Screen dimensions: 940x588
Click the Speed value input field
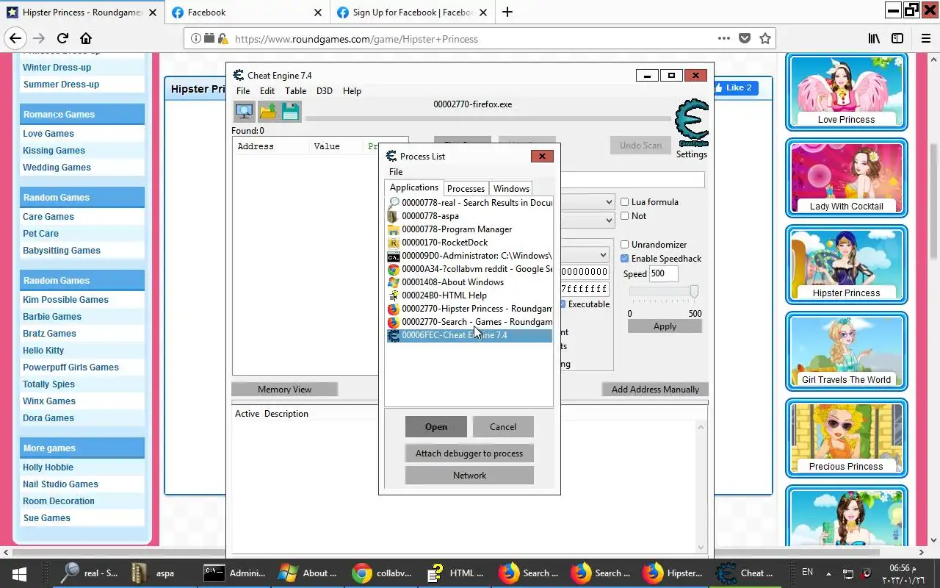(x=663, y=273)
